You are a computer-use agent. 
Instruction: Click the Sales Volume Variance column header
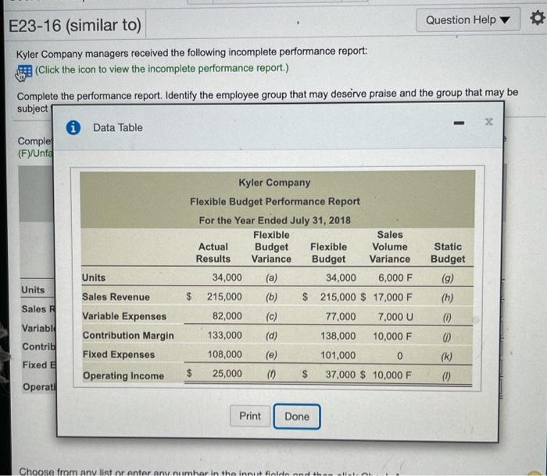390,247
